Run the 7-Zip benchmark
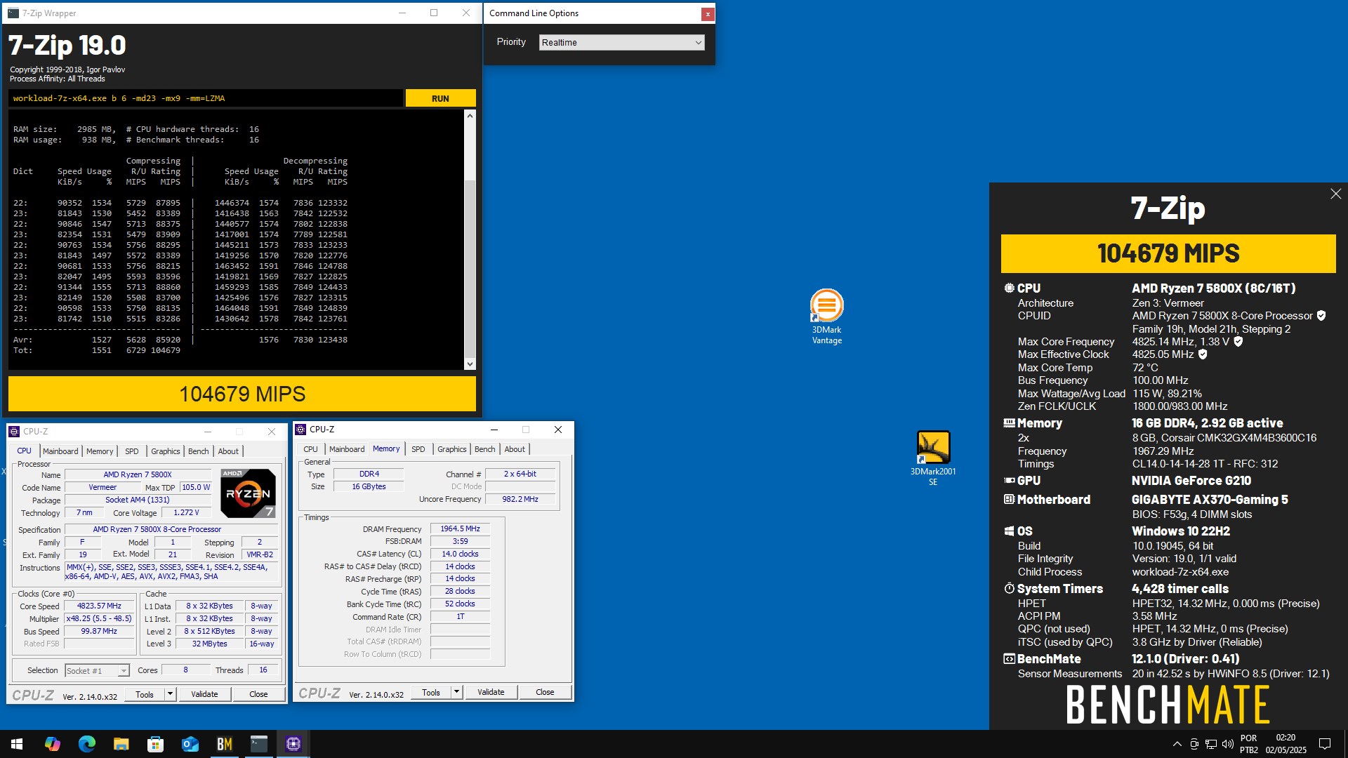Viewport: 1348px width, 758px height. [x=440, y=98]
